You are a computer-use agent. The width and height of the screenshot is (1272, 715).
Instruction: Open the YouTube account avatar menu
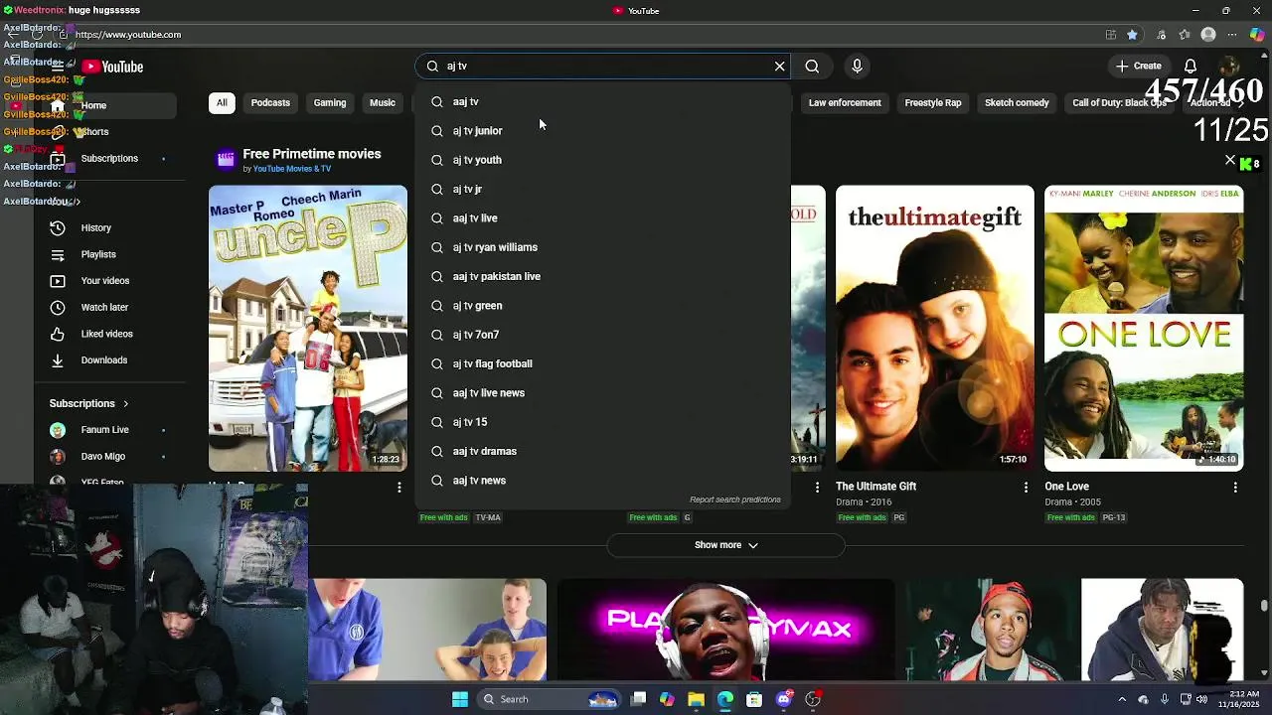[x=1229, y=67]
